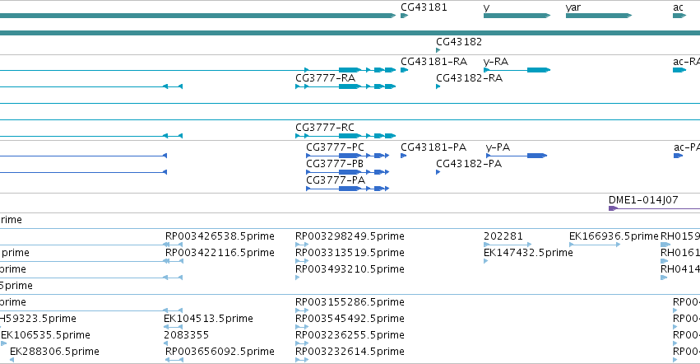Screen dimensions: 700x364
Task: Select the EK104513.5prime EST feature
Action: click(x=173, y=327)
